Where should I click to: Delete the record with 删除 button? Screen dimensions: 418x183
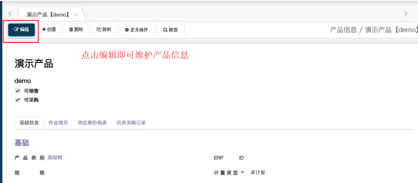pyautogui.click(x=76, y=30)
